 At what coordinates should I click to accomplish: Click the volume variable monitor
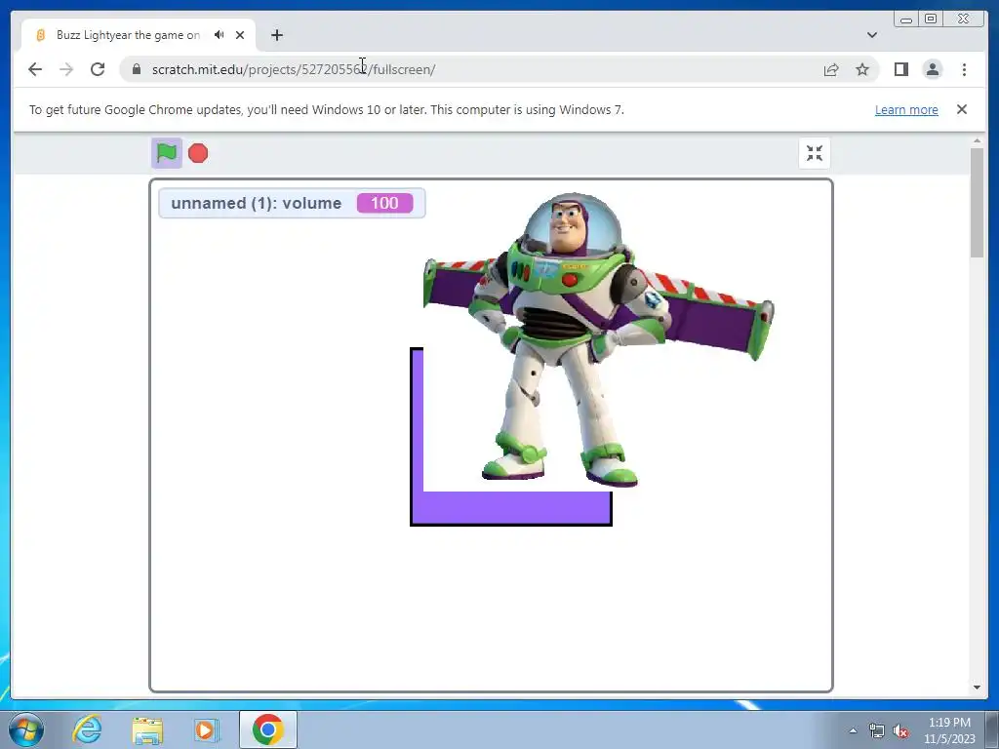[x=292, y=203]
